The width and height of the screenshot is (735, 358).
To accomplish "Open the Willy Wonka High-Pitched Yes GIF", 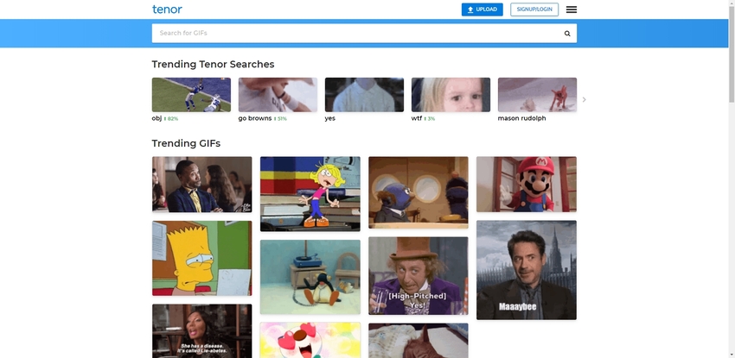I will 418,276.
